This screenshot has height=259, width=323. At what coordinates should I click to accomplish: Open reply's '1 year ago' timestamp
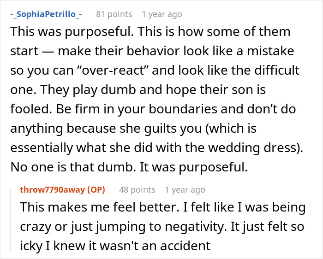[185, 189]
